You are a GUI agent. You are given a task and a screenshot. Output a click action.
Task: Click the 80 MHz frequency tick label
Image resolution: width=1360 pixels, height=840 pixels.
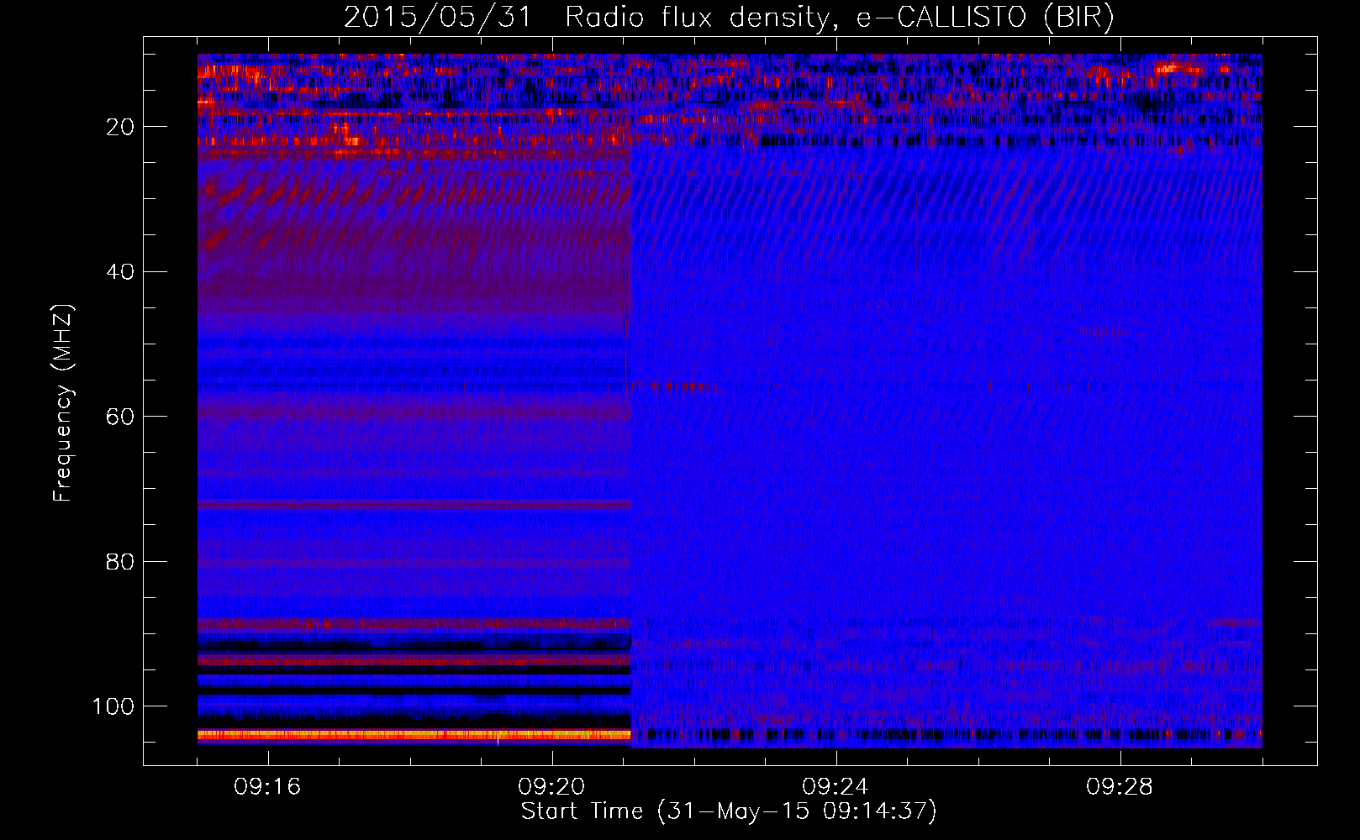[120, 561]
